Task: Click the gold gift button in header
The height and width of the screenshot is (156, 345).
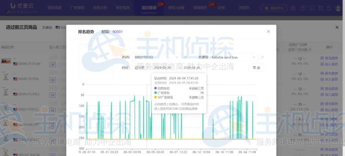Action: (x=274, y=8)
